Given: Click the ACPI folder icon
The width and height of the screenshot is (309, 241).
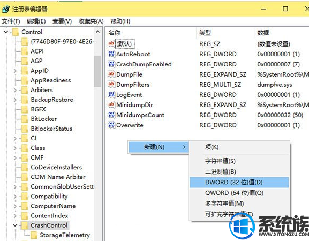Looking at the screenshot, I should click(x=25, y=51).
